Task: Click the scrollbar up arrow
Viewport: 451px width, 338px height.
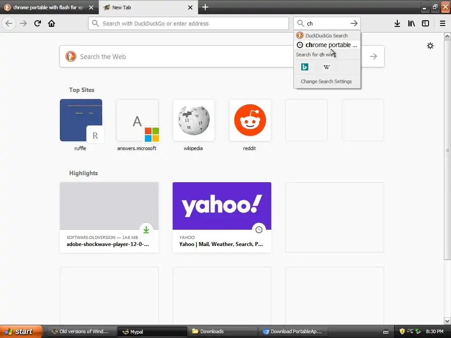Action: pos(447,36)
